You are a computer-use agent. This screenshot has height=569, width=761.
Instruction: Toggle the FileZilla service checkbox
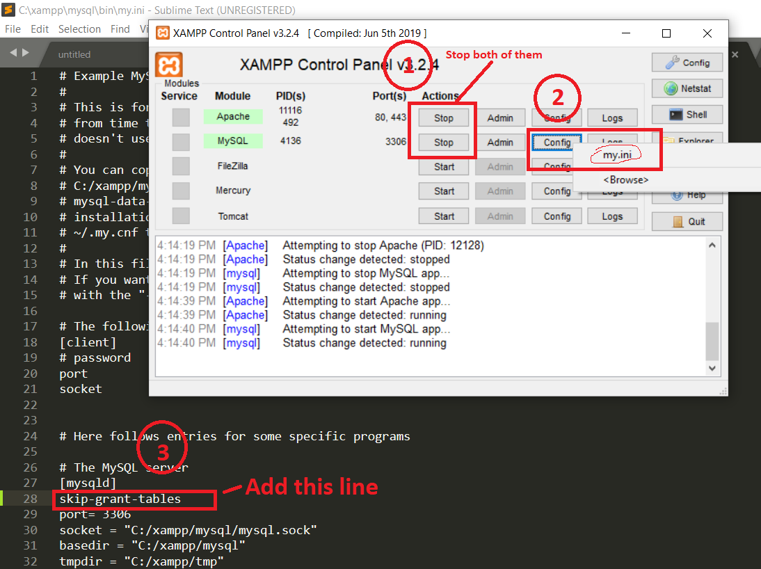click(x=181, y=166)
